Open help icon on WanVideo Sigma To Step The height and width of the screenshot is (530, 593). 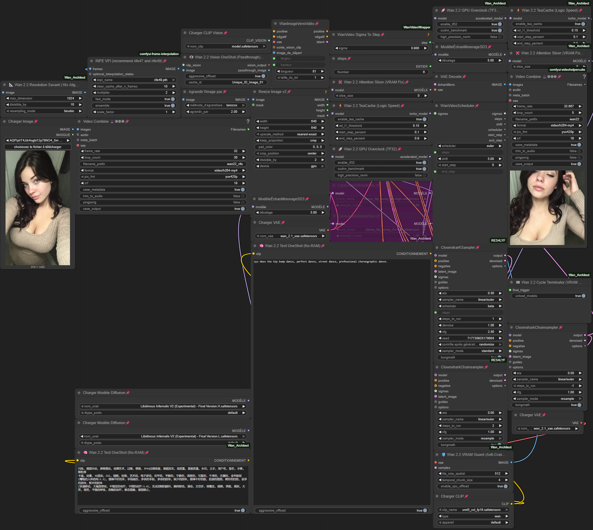[428, 35]
